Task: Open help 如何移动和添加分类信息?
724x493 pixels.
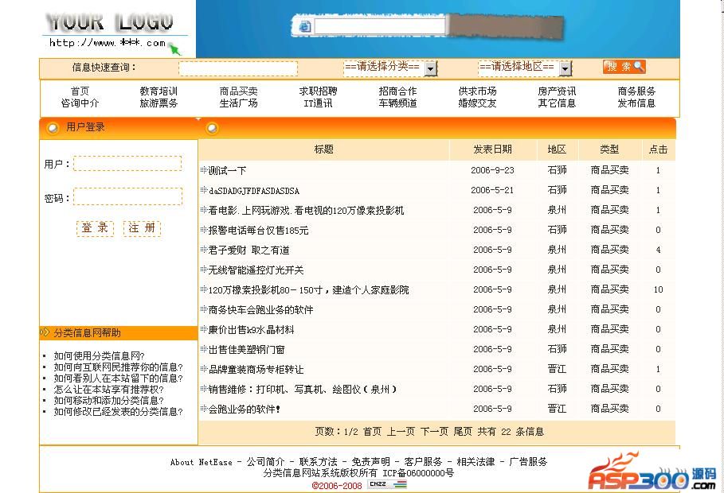Action: 109,400
